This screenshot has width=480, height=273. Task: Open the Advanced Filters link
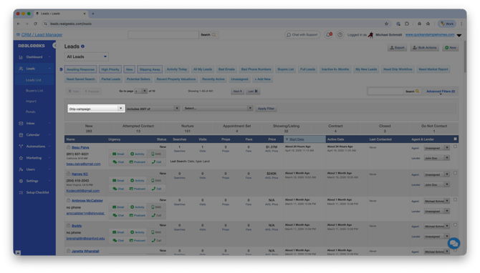pos(441,91)
